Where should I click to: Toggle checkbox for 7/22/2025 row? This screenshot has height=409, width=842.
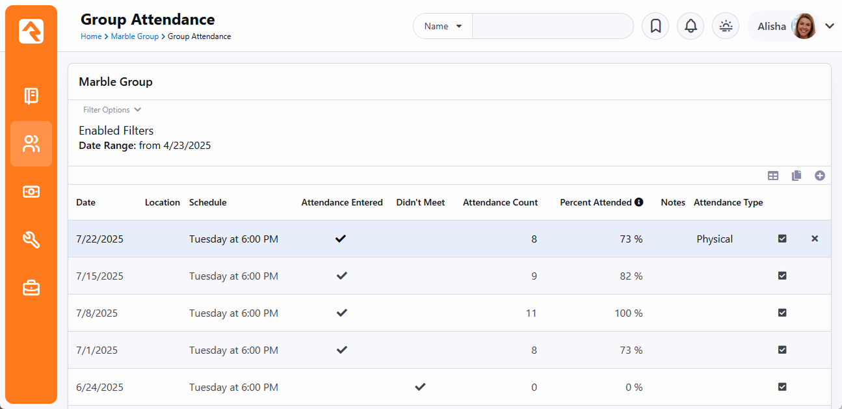pyautogui.click(x=782, y=239)
